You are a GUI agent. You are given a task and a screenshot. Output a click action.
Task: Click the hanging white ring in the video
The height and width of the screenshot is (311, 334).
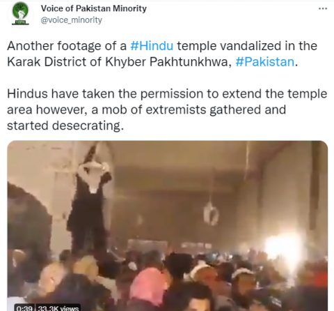coord(211,213)
